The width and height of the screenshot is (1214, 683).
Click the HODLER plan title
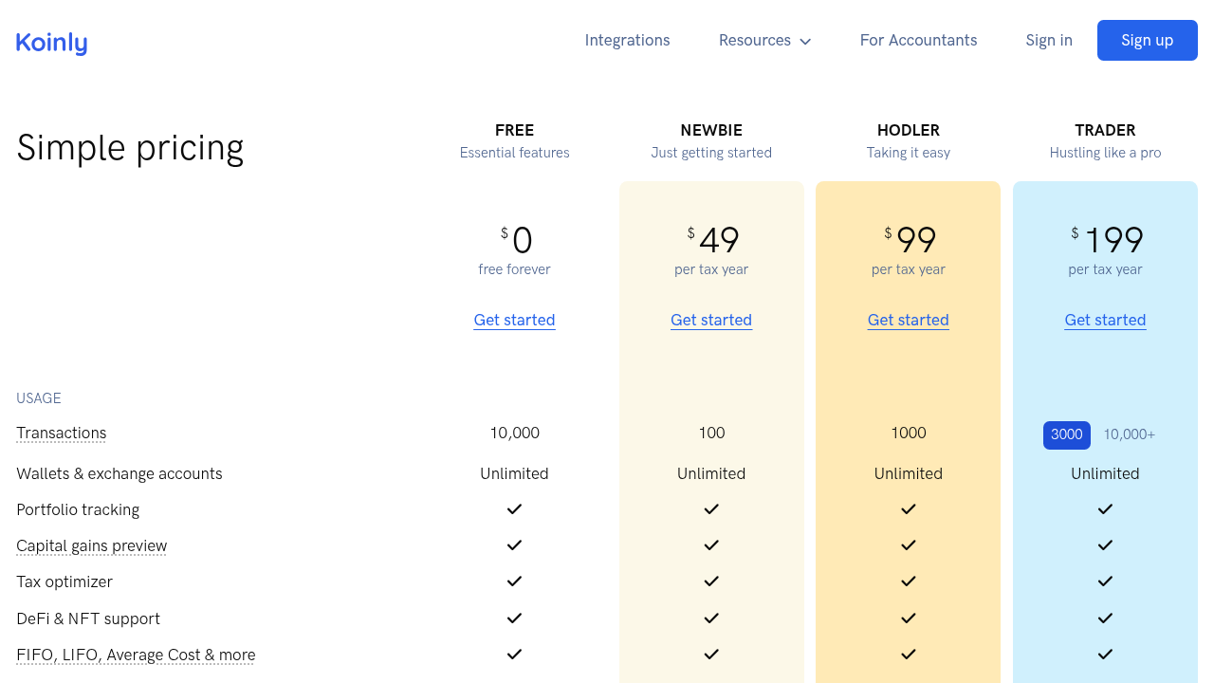tap(909, 130)
